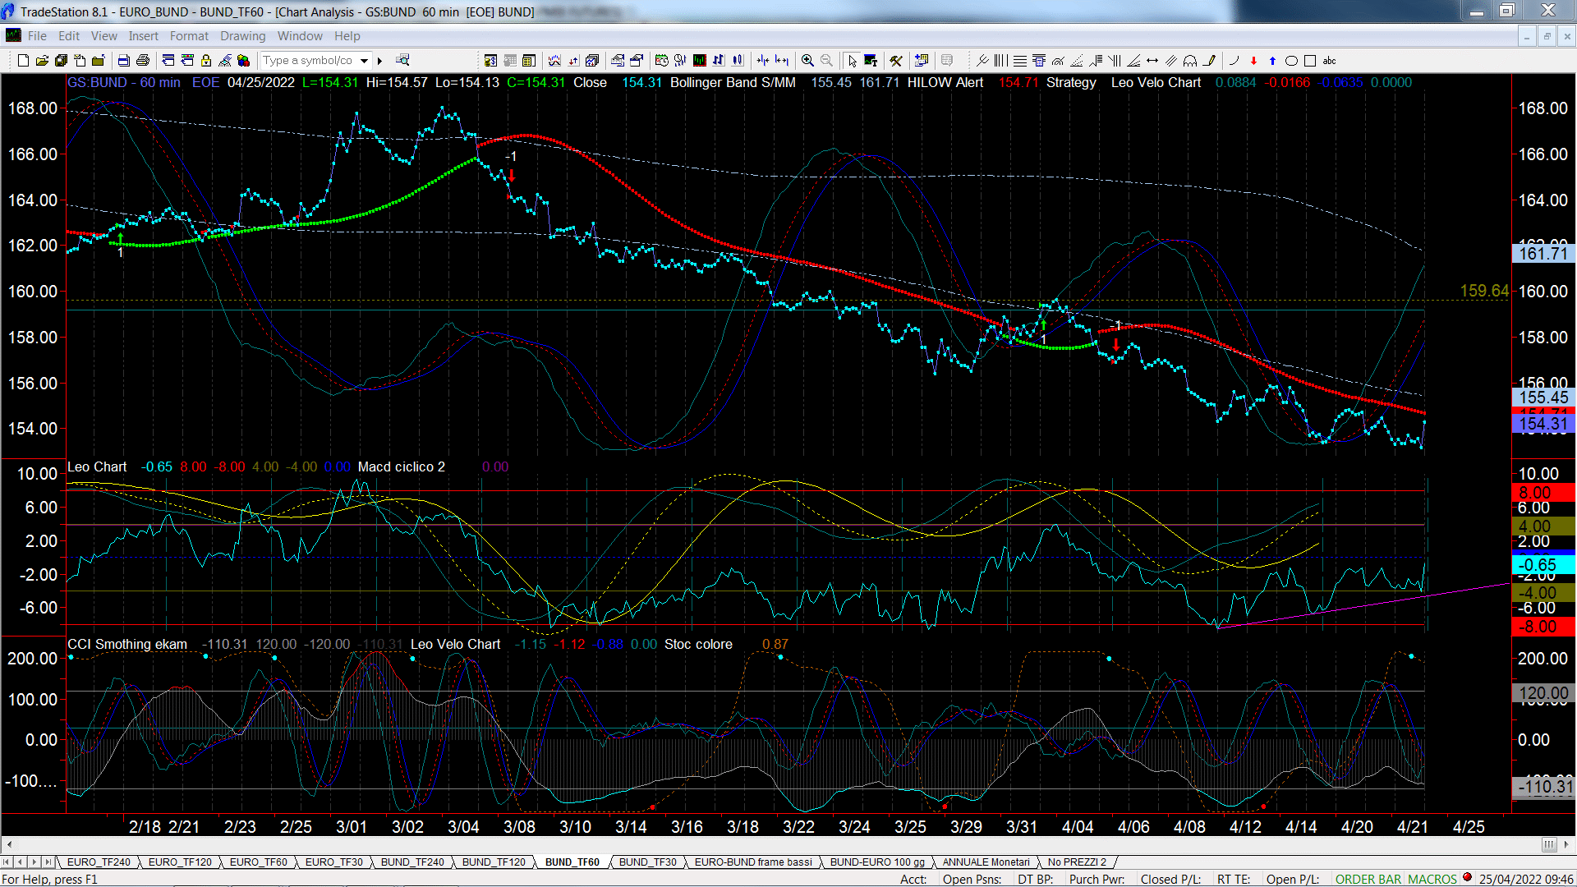1577x887 pixels.
Task: Click the calendar clock timeframe icon
Action: tap(662, 60)
